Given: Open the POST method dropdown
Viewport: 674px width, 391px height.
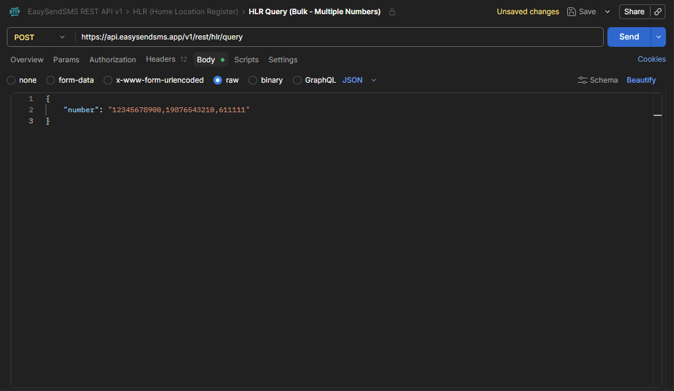Looking at the screenshot, I should point(39,38).
